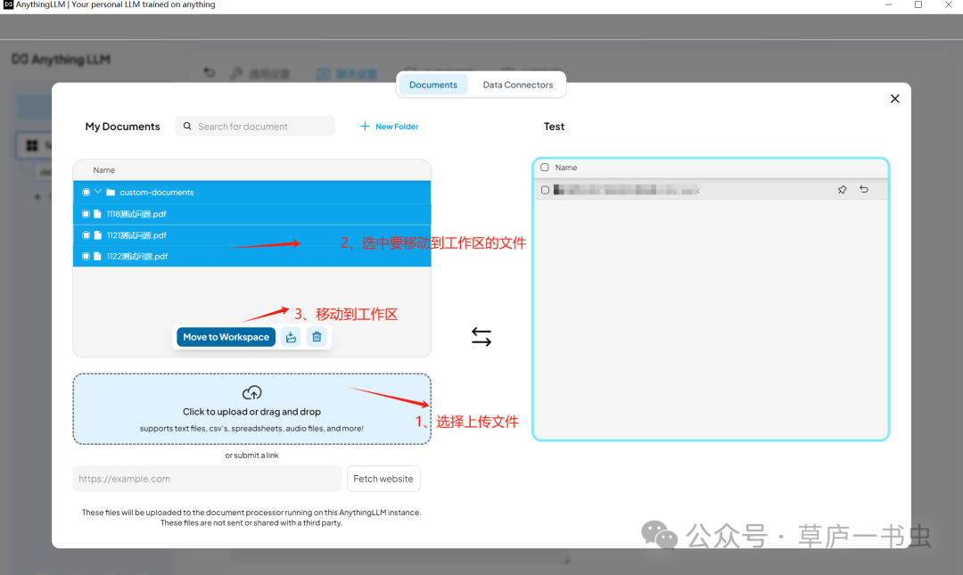Image resolution: width=963 pixels, height=575 pixels.
Task: Delete selected documents with trash icon
Action: click(x=317, y=337)
